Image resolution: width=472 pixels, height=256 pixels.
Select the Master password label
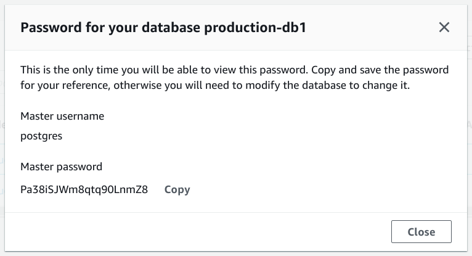tap(61, 167)
